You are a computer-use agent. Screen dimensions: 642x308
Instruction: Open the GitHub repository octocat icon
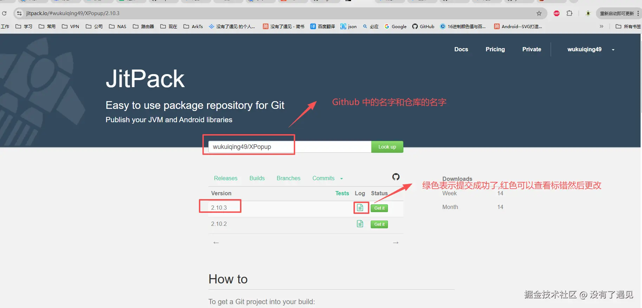tap(396, 177)
